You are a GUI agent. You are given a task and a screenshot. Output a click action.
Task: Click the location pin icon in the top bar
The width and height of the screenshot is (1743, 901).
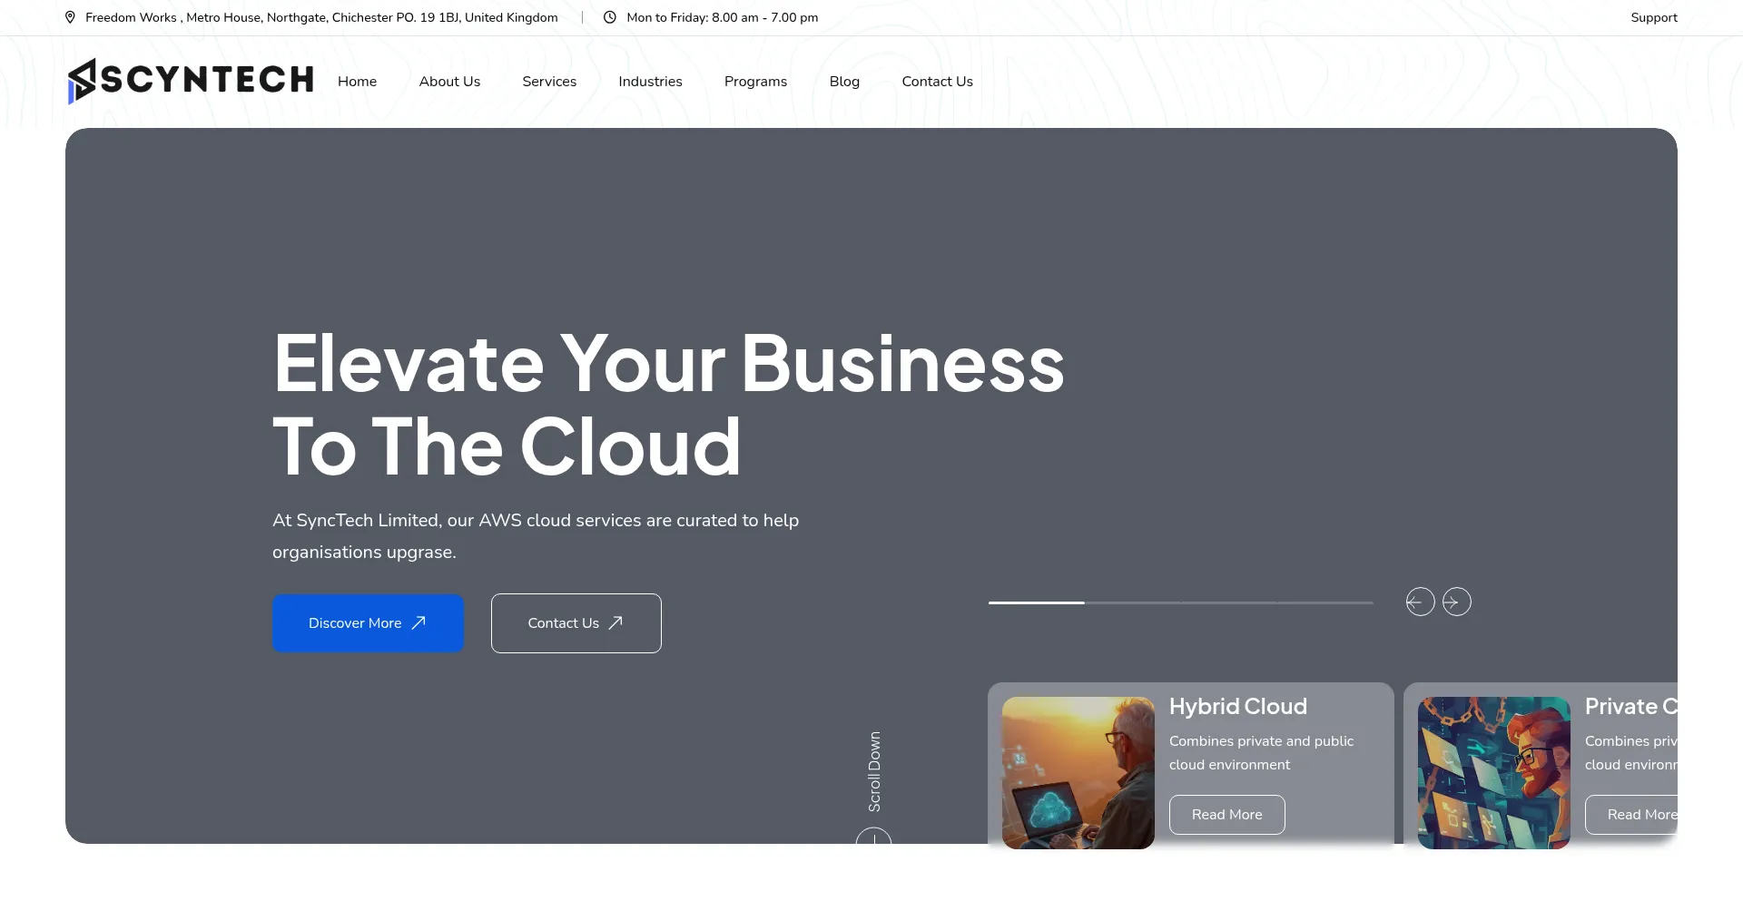[x=70, y=16]
